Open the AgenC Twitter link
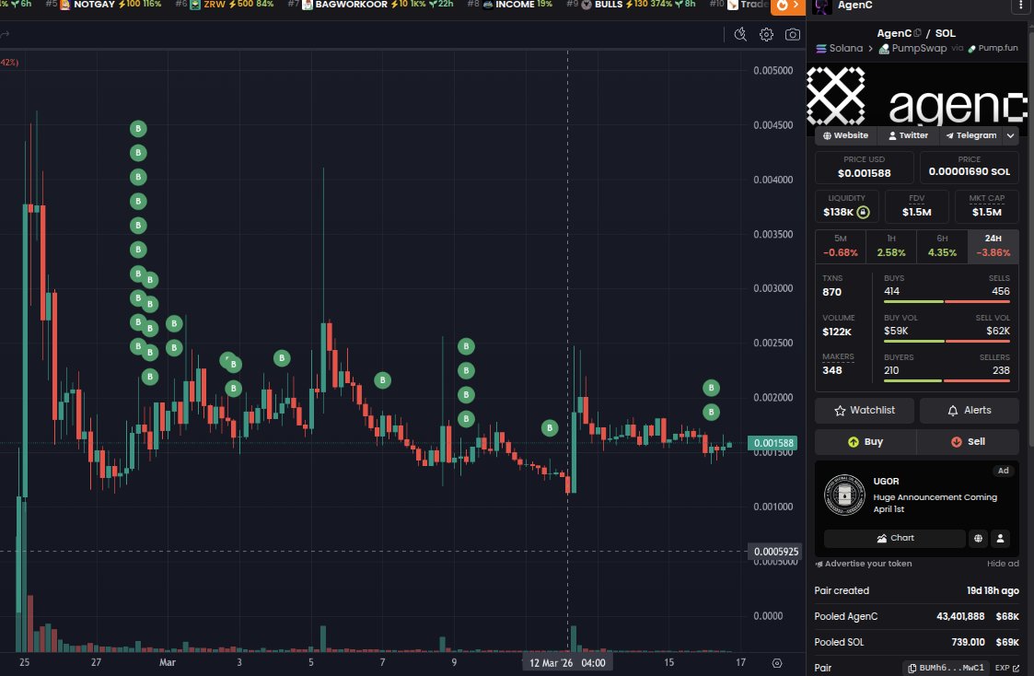 (x=908, y=135)
